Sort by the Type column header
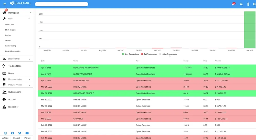Screen dimensions: 256x140 click(x=138, y=61)
